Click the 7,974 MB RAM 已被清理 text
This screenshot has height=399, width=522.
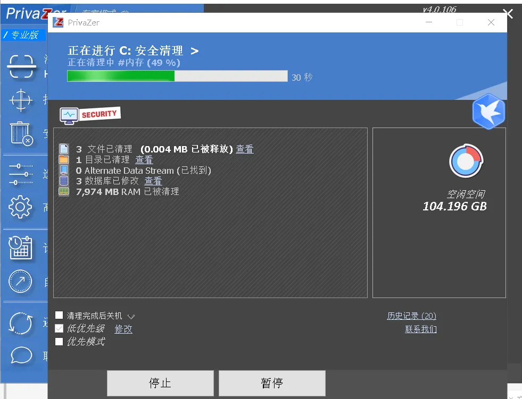[x=128, y=191]
